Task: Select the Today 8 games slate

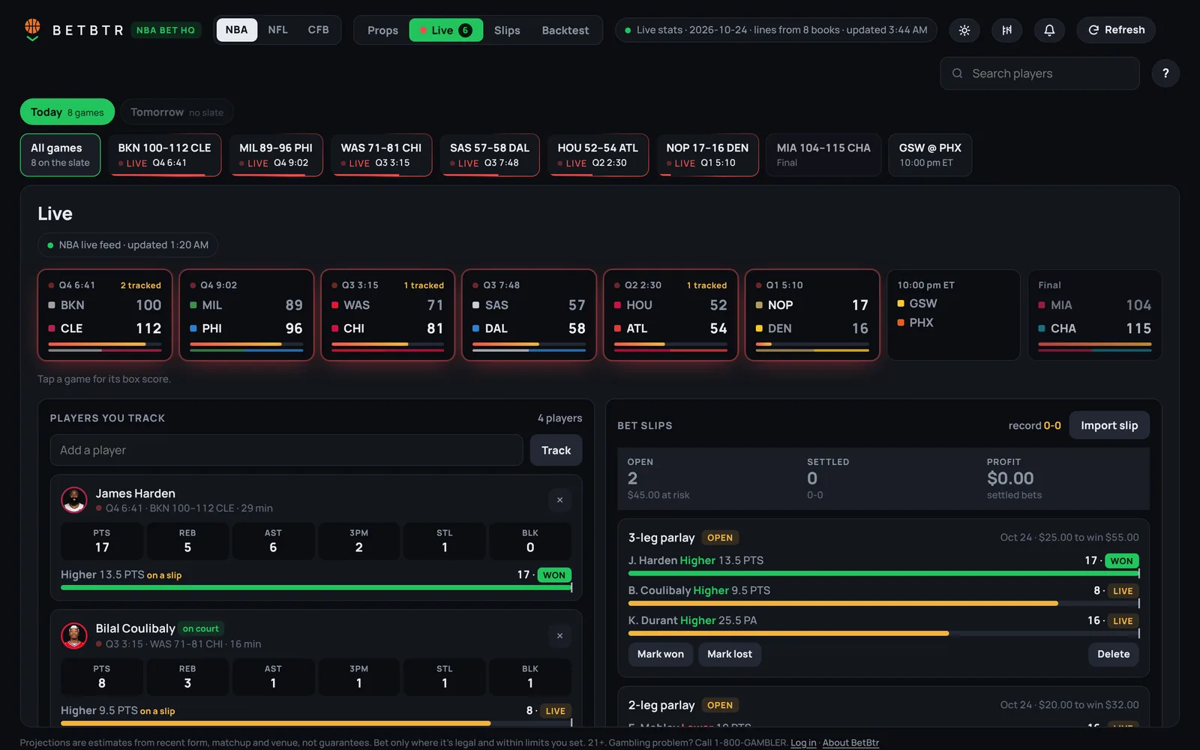Action: coord(67,112)
